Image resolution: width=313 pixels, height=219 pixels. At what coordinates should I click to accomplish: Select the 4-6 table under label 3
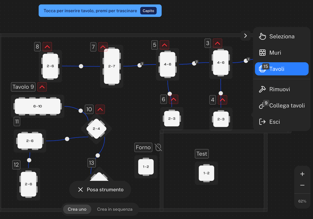(221, 63)
